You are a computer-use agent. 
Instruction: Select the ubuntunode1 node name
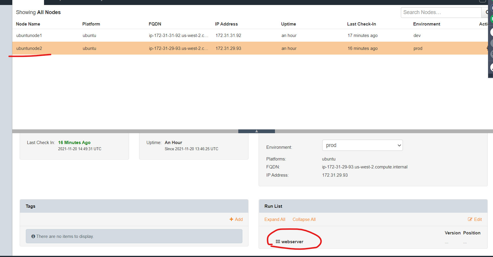click(29, 35)
